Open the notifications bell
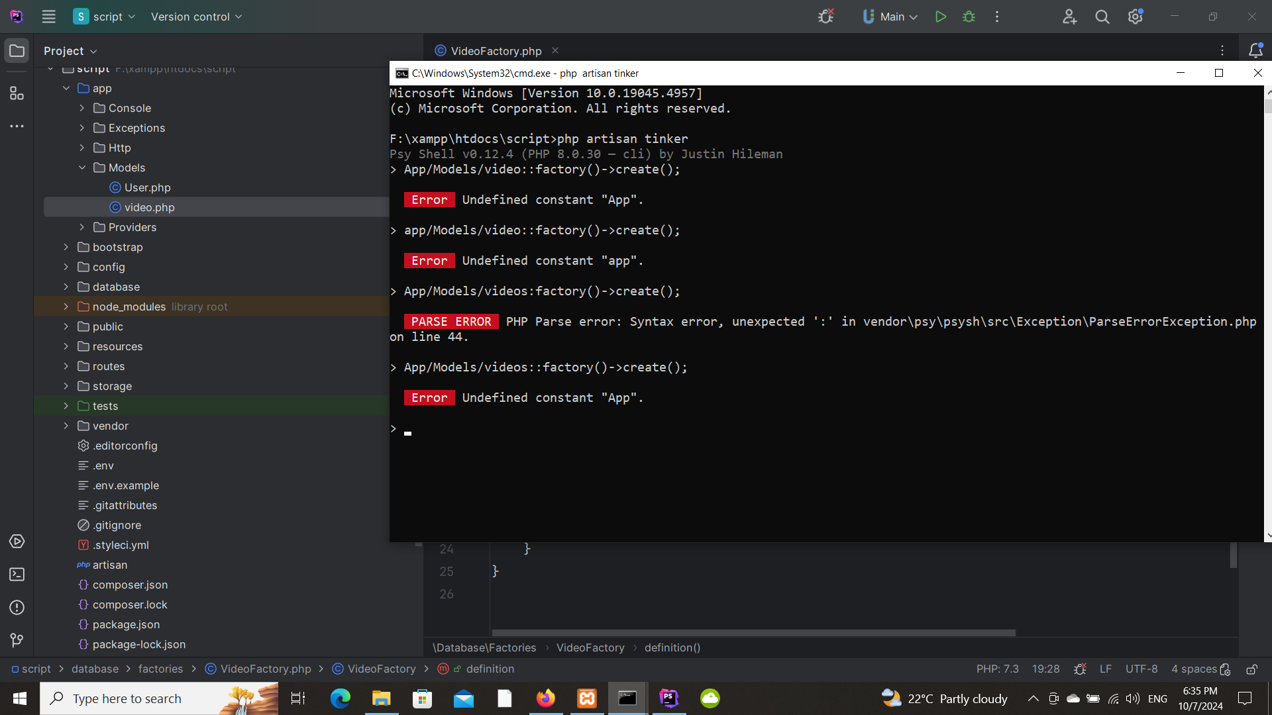Screen dimensions: 1272x715 [x=1255, y=50]
